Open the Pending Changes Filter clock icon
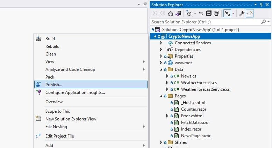Viewport: 272px width, 148px height. pyautogui.click(x=189, y=13)
